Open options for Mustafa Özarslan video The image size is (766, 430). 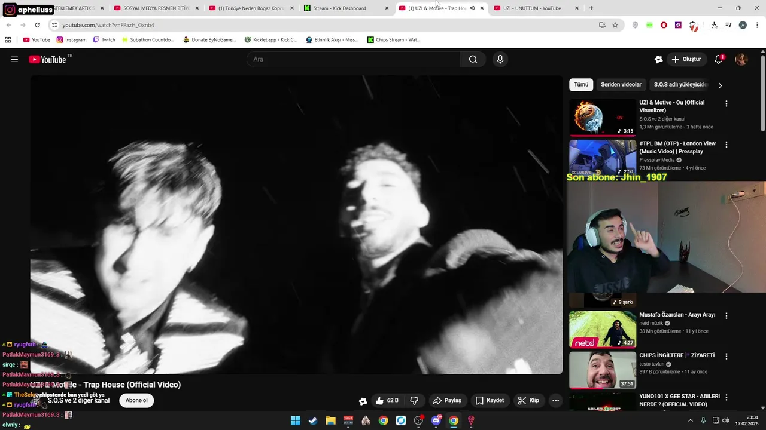pos(727,315)
